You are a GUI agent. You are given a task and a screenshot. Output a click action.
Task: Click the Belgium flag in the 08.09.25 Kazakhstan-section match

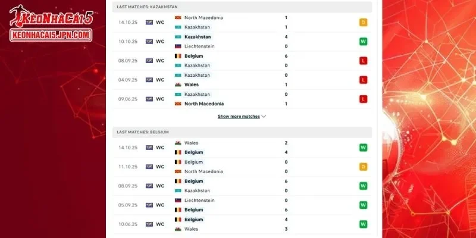pos(177,56)
